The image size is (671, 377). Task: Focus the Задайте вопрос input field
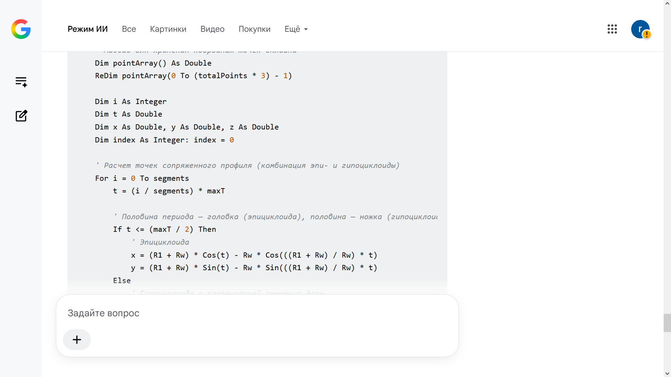[257, 313]
